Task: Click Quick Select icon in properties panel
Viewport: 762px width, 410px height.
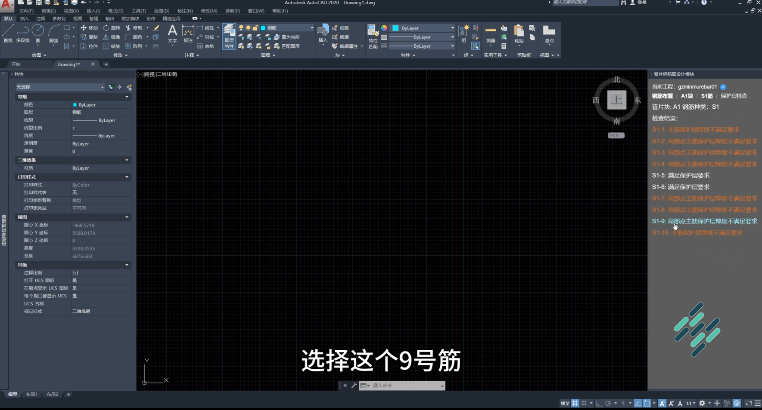Action: pos(129,87)
